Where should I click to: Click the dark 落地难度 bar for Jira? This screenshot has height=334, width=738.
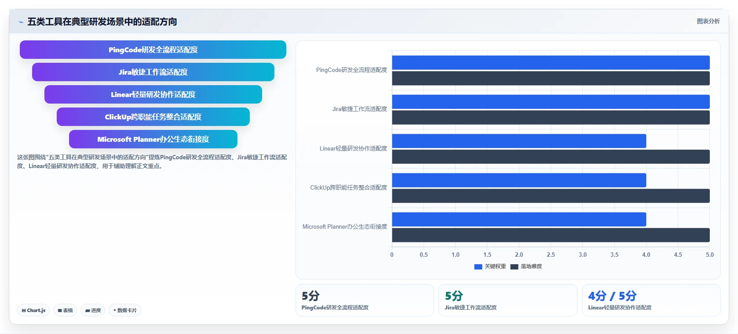coord(551,118)
